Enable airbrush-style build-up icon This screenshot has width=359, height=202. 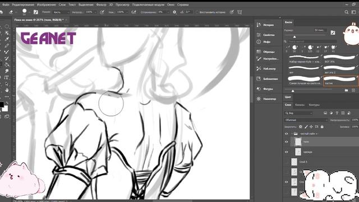pyautogui.click(x=134, y=12)
